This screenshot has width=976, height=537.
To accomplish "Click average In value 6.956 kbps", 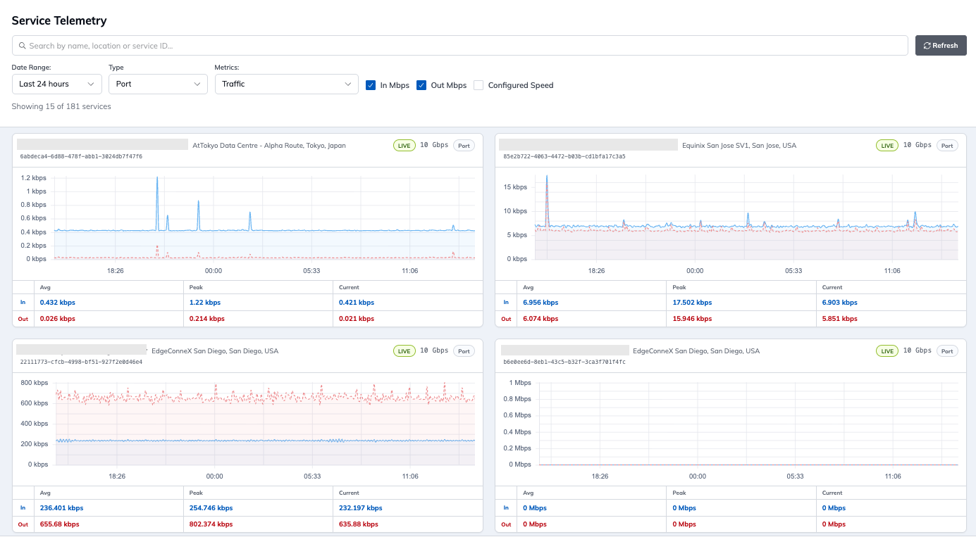I will tap(540, 303).
